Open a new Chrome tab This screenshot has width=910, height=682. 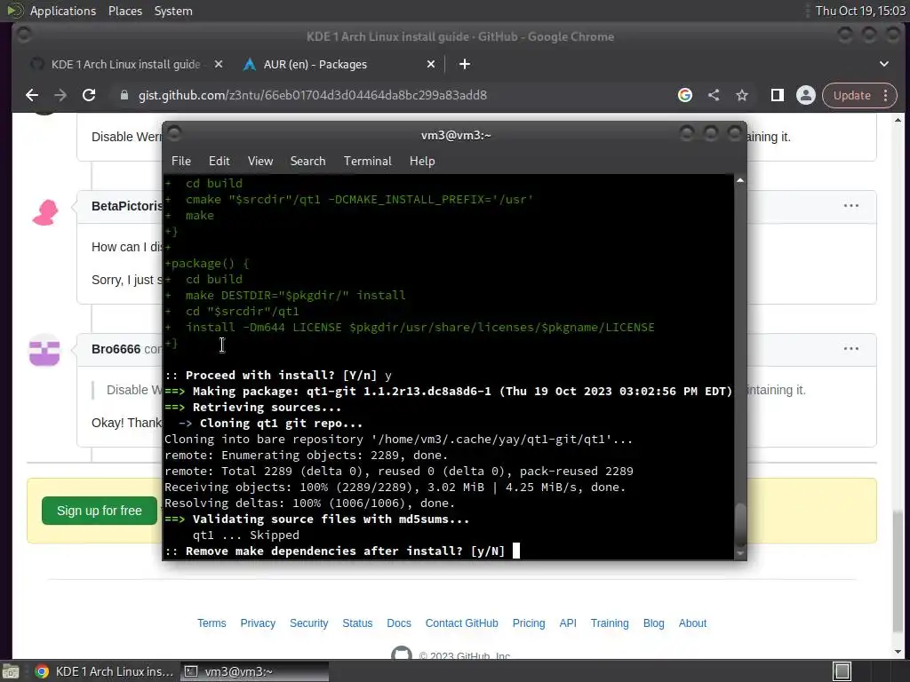click(464, 64)
